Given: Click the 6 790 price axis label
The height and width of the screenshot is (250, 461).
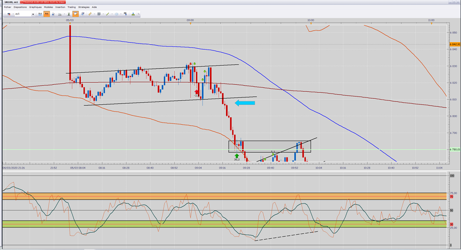Looking at the screenshot, I should click(453, 133).
